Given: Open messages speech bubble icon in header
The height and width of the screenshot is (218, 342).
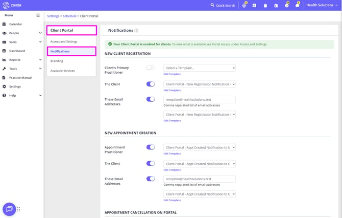Looking at the screenshot, I should coord(297,6).
